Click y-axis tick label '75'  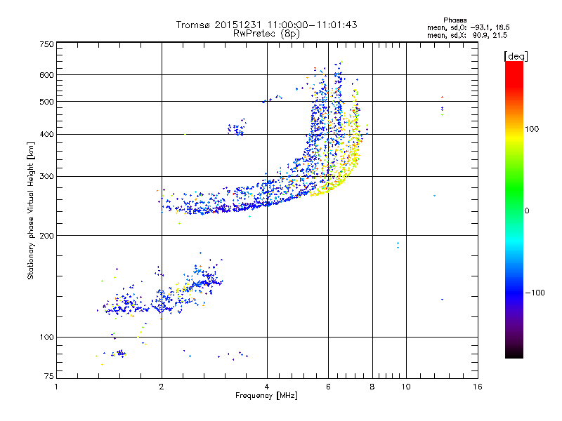(49, 377)
